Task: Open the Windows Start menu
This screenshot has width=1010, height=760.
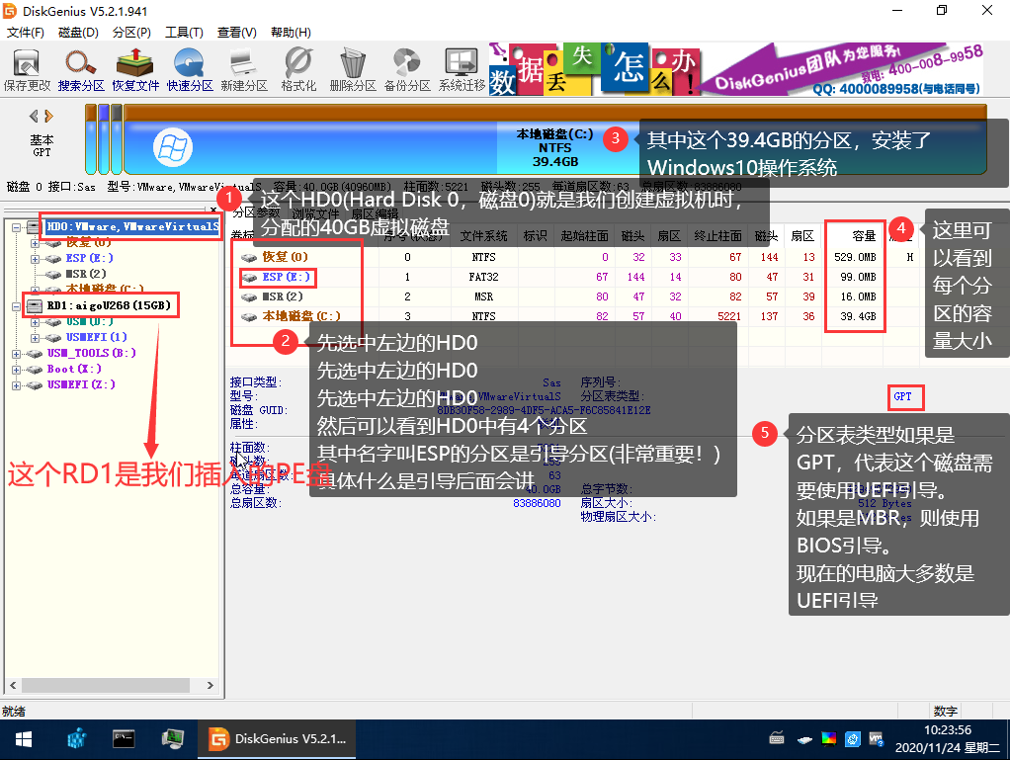Action: pyautogui.click(x=23, y=739)
